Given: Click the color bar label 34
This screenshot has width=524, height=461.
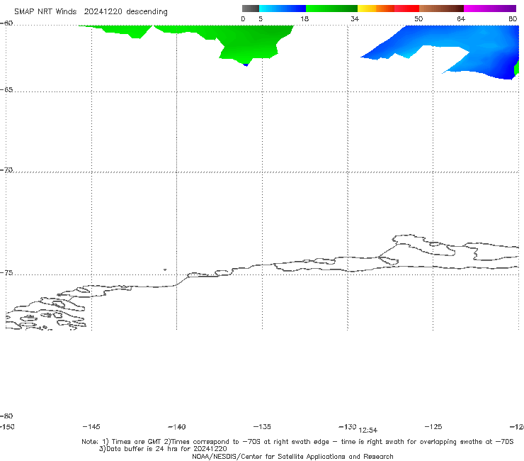Looking at the screenshot, I should click(x=355, y=19).
